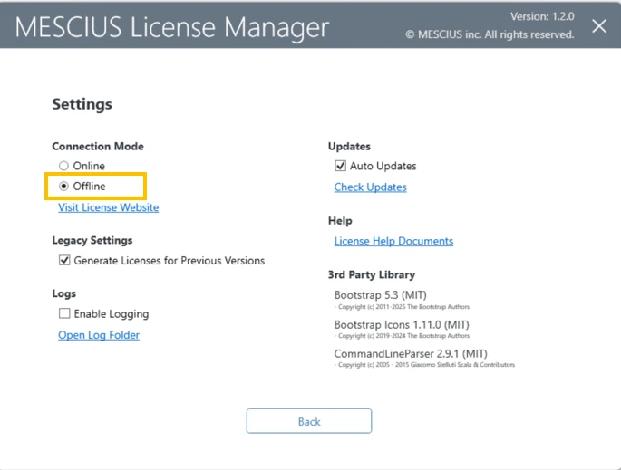Screen dimensions: 621x470
Task: Click the Connection Mode section label
Action: [98, 147]
